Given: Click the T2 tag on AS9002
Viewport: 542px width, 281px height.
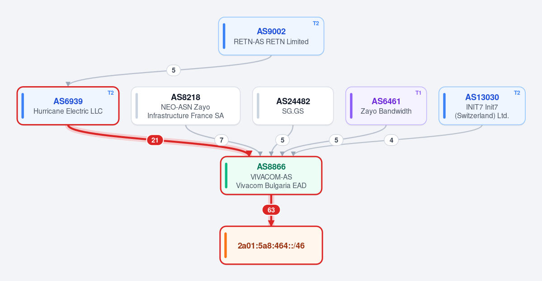Looking at the screenshot, I should pyautogui.click(x=316, y=23).
